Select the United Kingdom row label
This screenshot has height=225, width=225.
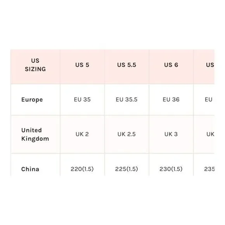click(35, 135)
